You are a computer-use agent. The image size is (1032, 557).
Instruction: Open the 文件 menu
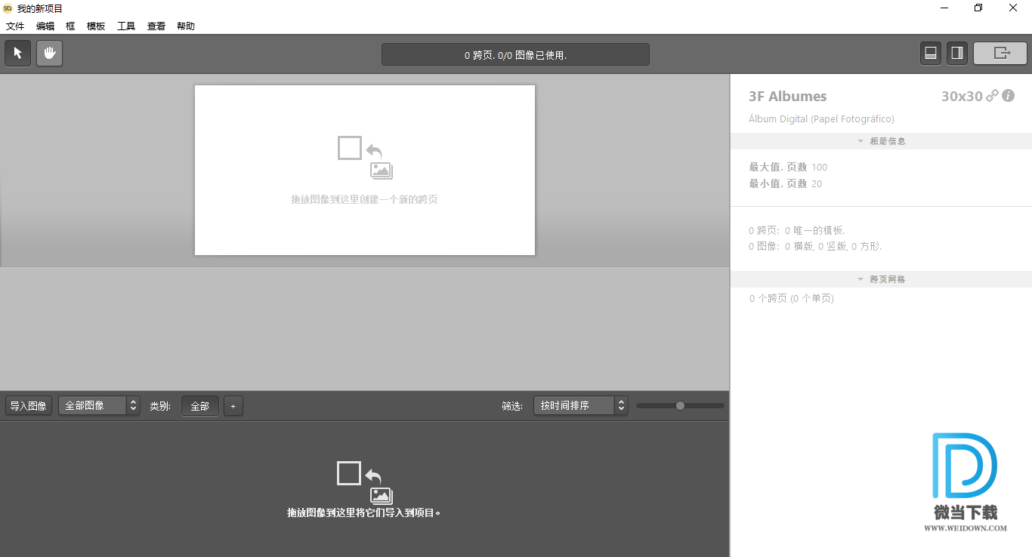pos(15,26)
